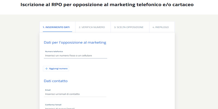
Task: Click placeholder 'Inserisci un numero fisso o un cellulare'
Action: point(69,56)
